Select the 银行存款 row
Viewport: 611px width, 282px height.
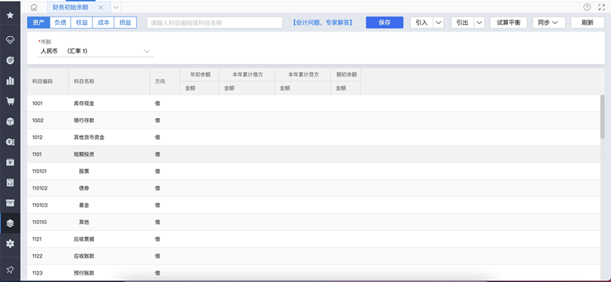[x=314, y=120]
